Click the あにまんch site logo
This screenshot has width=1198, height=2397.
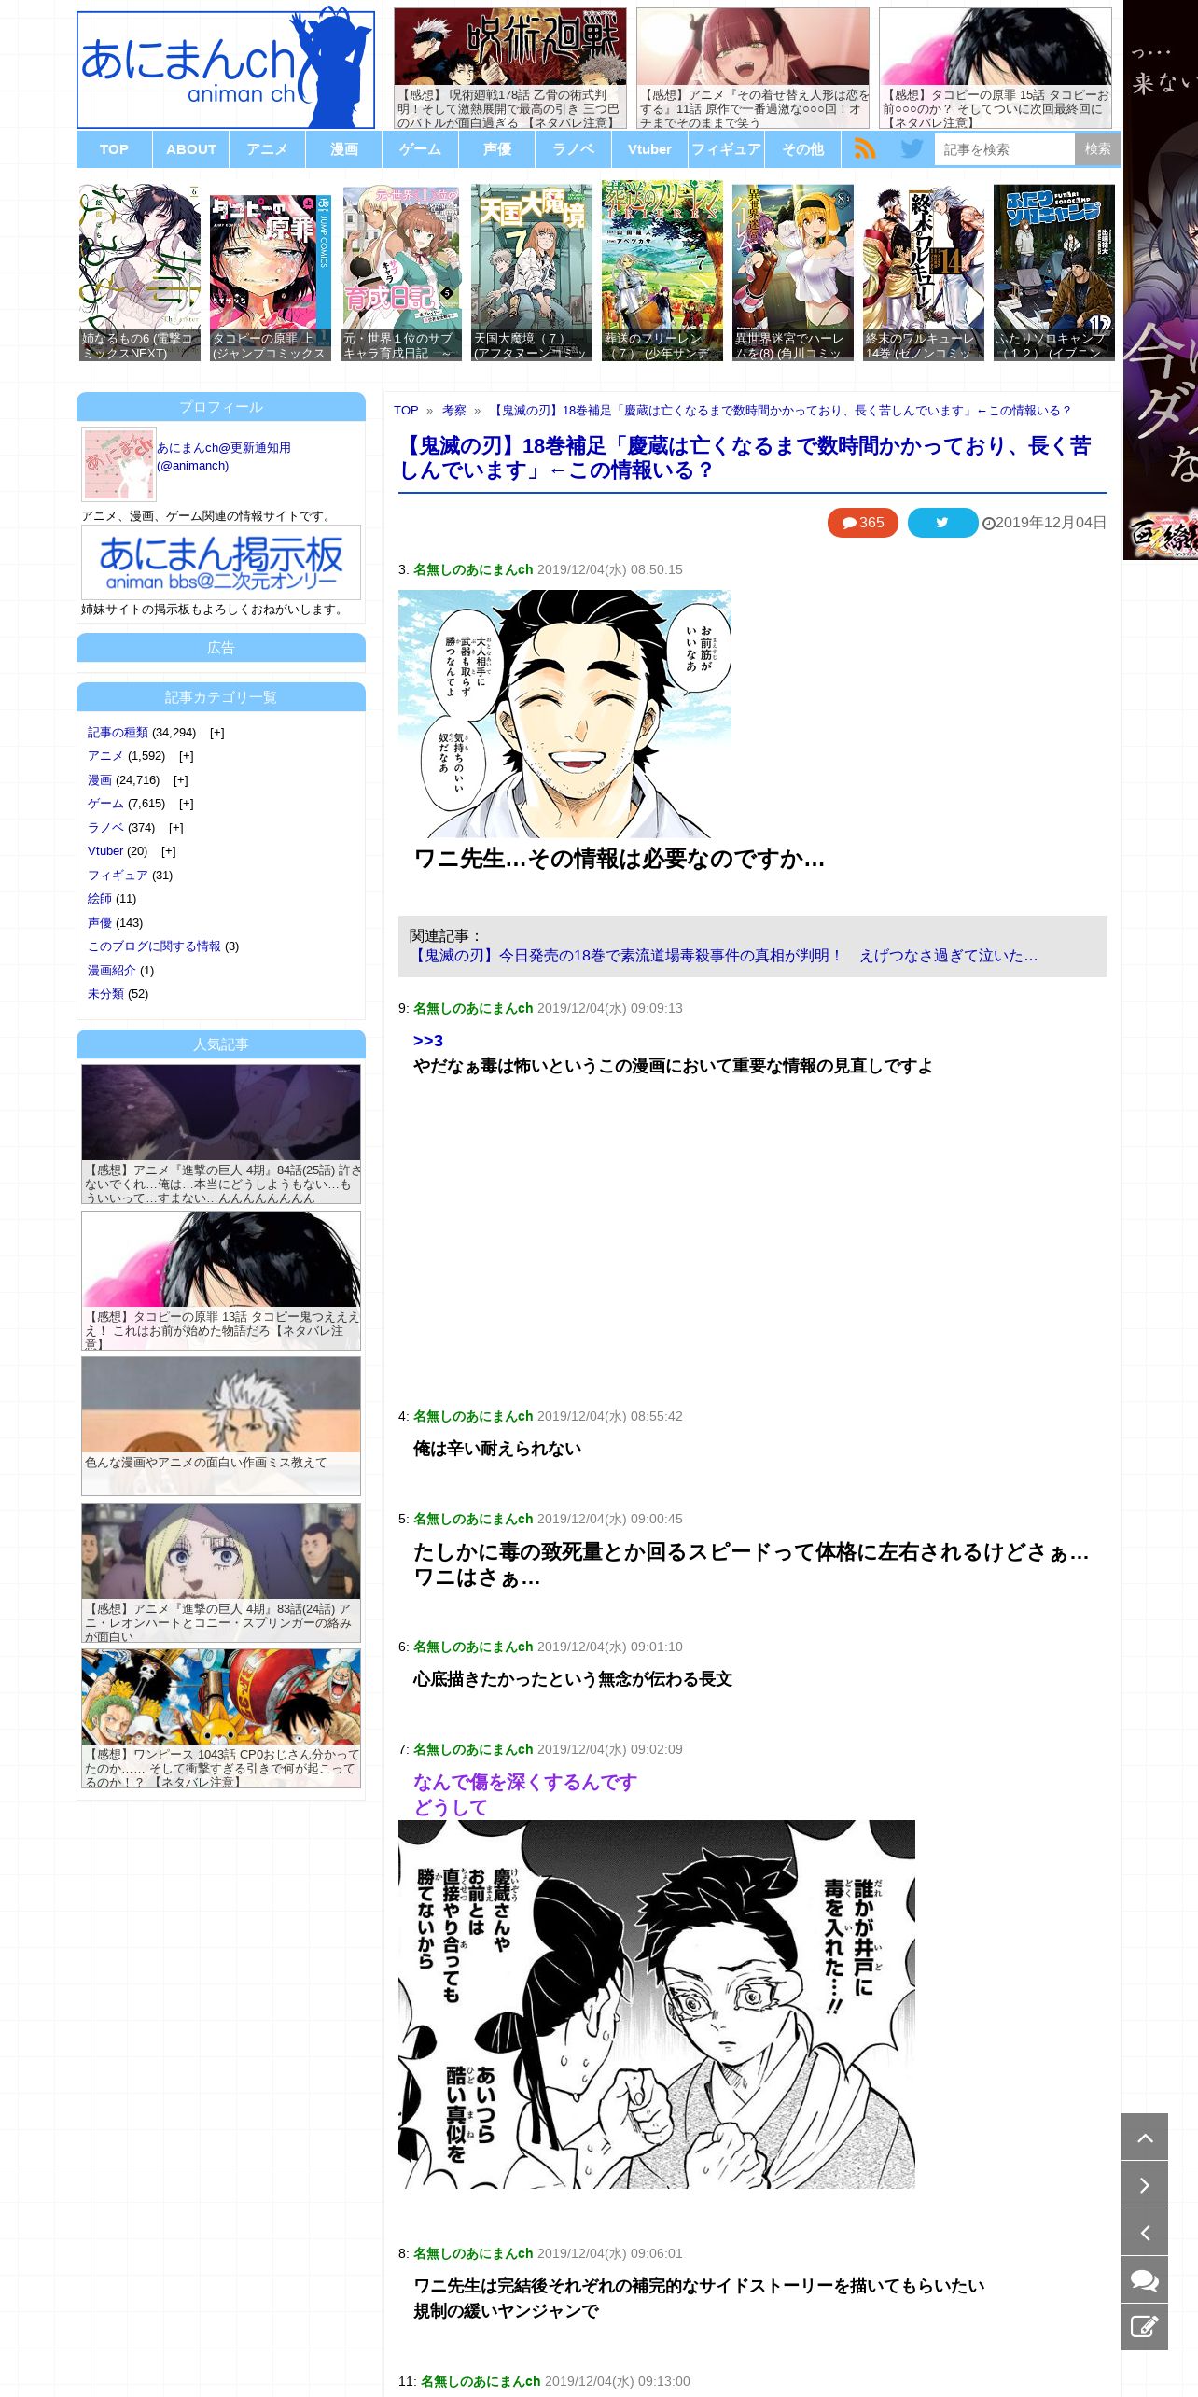click(226, 69)
